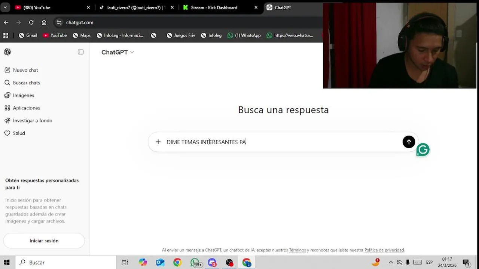
Task: Open the notification center icon
Action: (466, 262)
